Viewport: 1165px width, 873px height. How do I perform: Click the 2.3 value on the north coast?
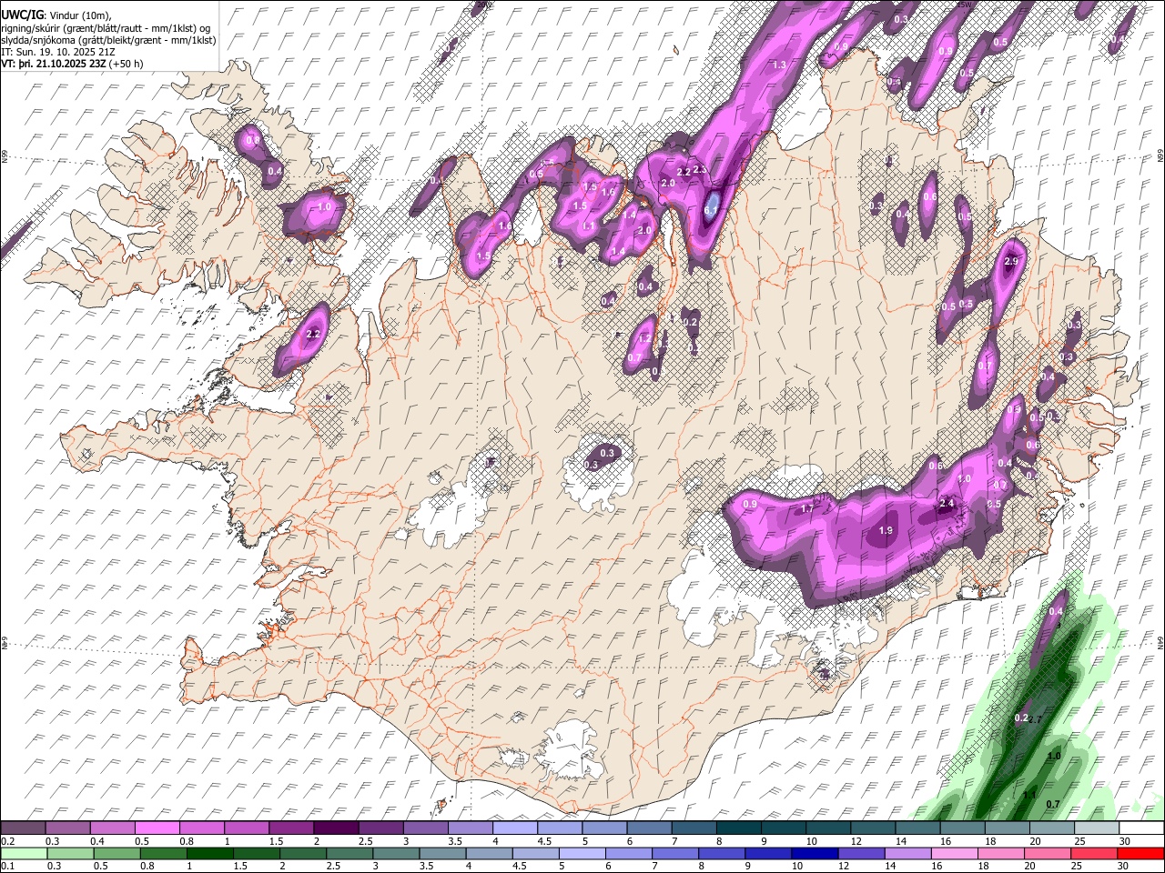700,169
